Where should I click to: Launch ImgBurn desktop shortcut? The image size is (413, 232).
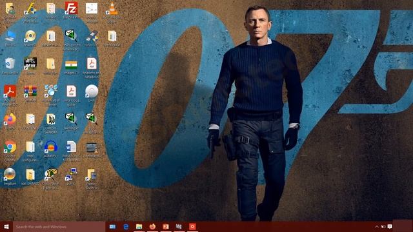click(10, 177)
